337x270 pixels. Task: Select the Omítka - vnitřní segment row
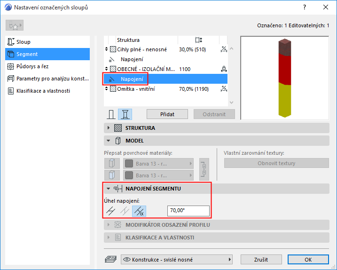[x=165, y=89]
